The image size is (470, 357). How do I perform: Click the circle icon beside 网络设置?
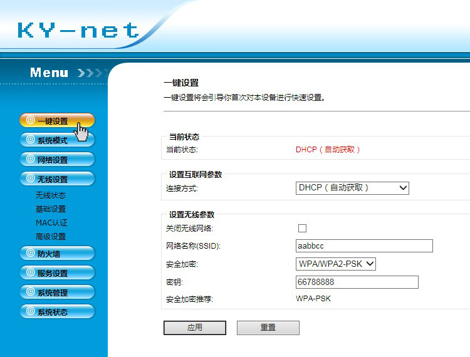click(x=30, y=159)
